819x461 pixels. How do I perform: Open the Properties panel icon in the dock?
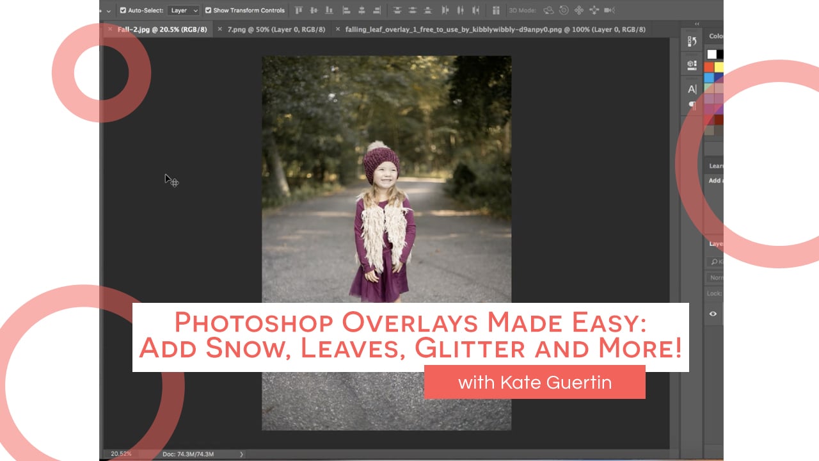click(692, 64)
